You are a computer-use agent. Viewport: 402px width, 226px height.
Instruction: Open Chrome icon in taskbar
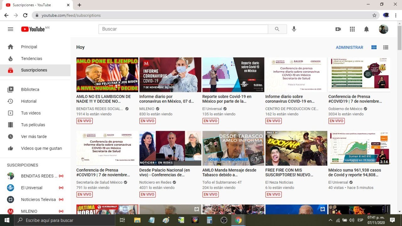click(x=238, y=220)
